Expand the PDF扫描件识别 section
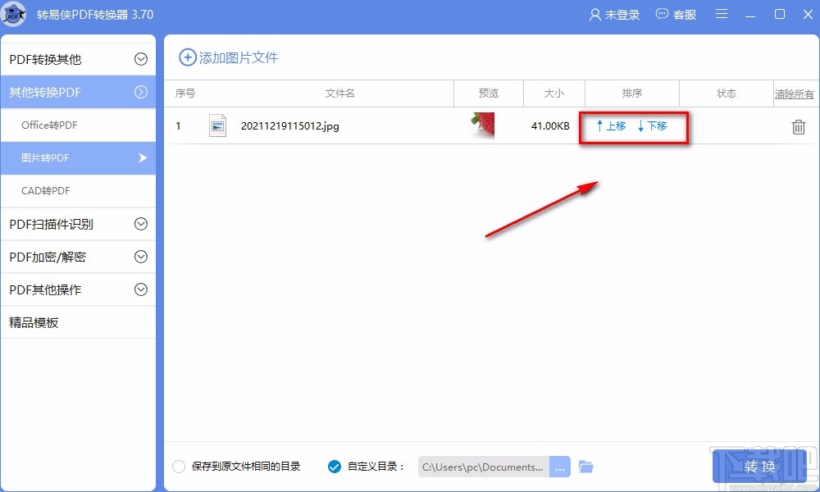Viewport: 820px width, 492px height. [x=78, y=224]
